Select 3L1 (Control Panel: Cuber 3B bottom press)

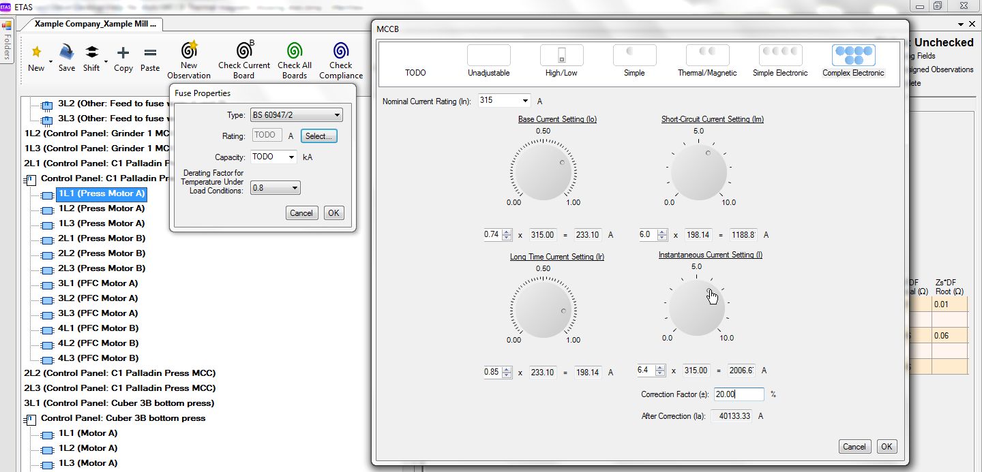(x=119, y=403)
